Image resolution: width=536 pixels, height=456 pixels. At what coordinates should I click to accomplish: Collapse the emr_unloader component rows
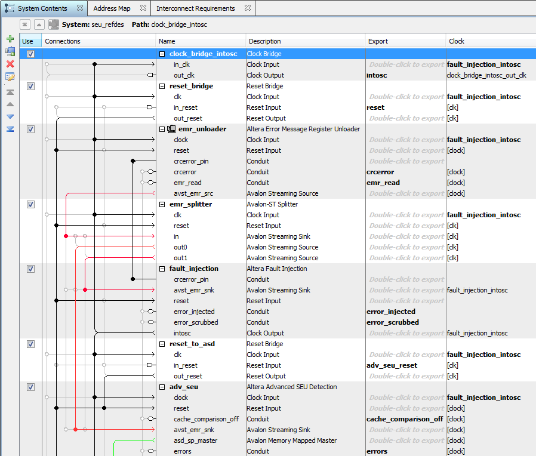coord(162,129)
